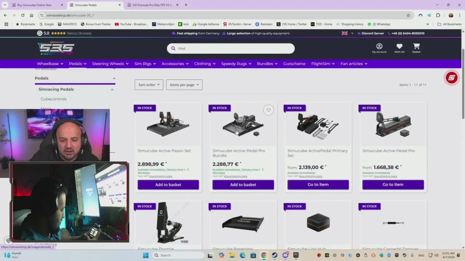Open Chrome's three-dot menu
This screenshot has width=465, height=261.
[460, 15]
